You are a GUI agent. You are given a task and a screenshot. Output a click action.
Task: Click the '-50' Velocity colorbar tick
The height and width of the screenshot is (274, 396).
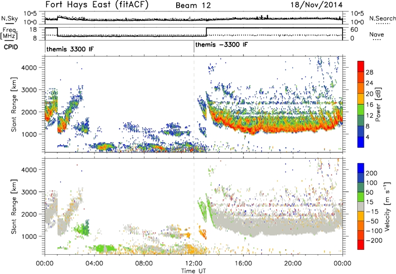tap(372, 221)
